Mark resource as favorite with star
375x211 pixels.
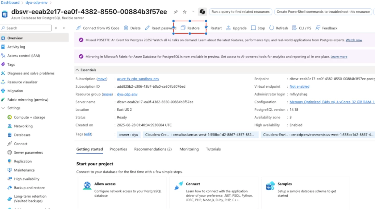[185, 12]
